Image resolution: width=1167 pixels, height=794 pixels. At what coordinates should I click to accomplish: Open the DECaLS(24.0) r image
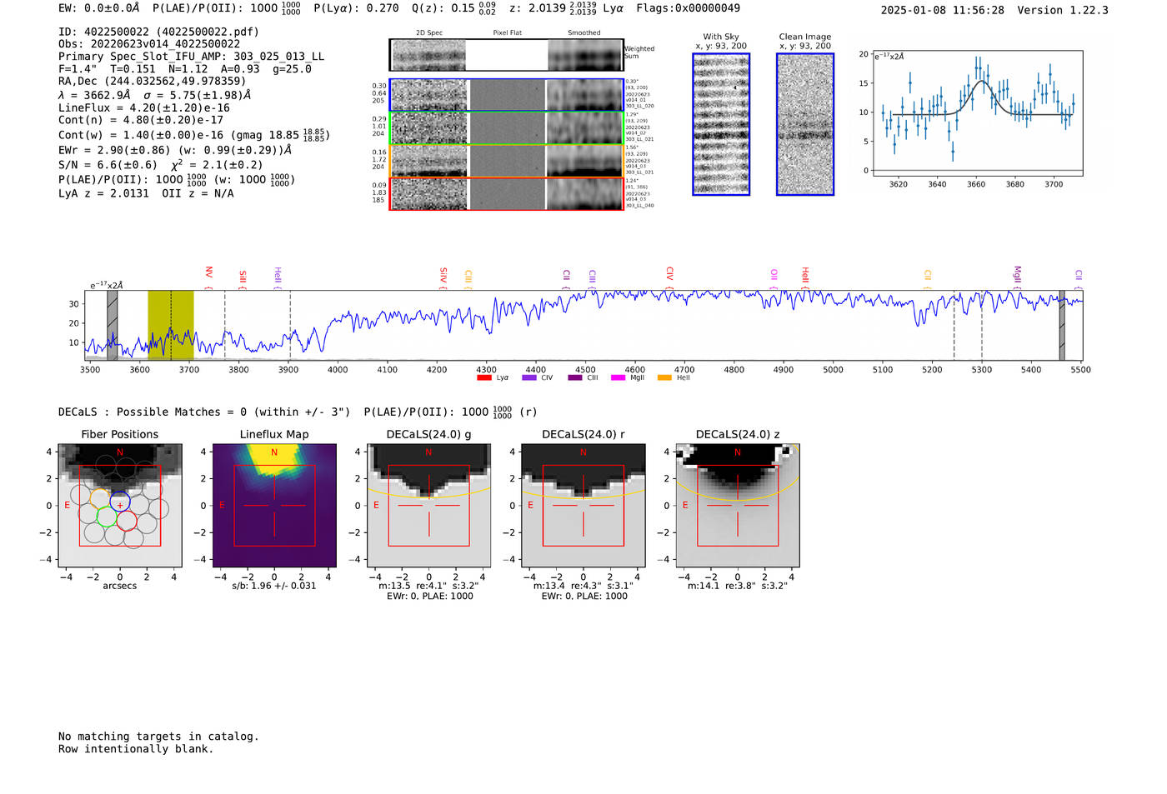click(x=583, y=506)
